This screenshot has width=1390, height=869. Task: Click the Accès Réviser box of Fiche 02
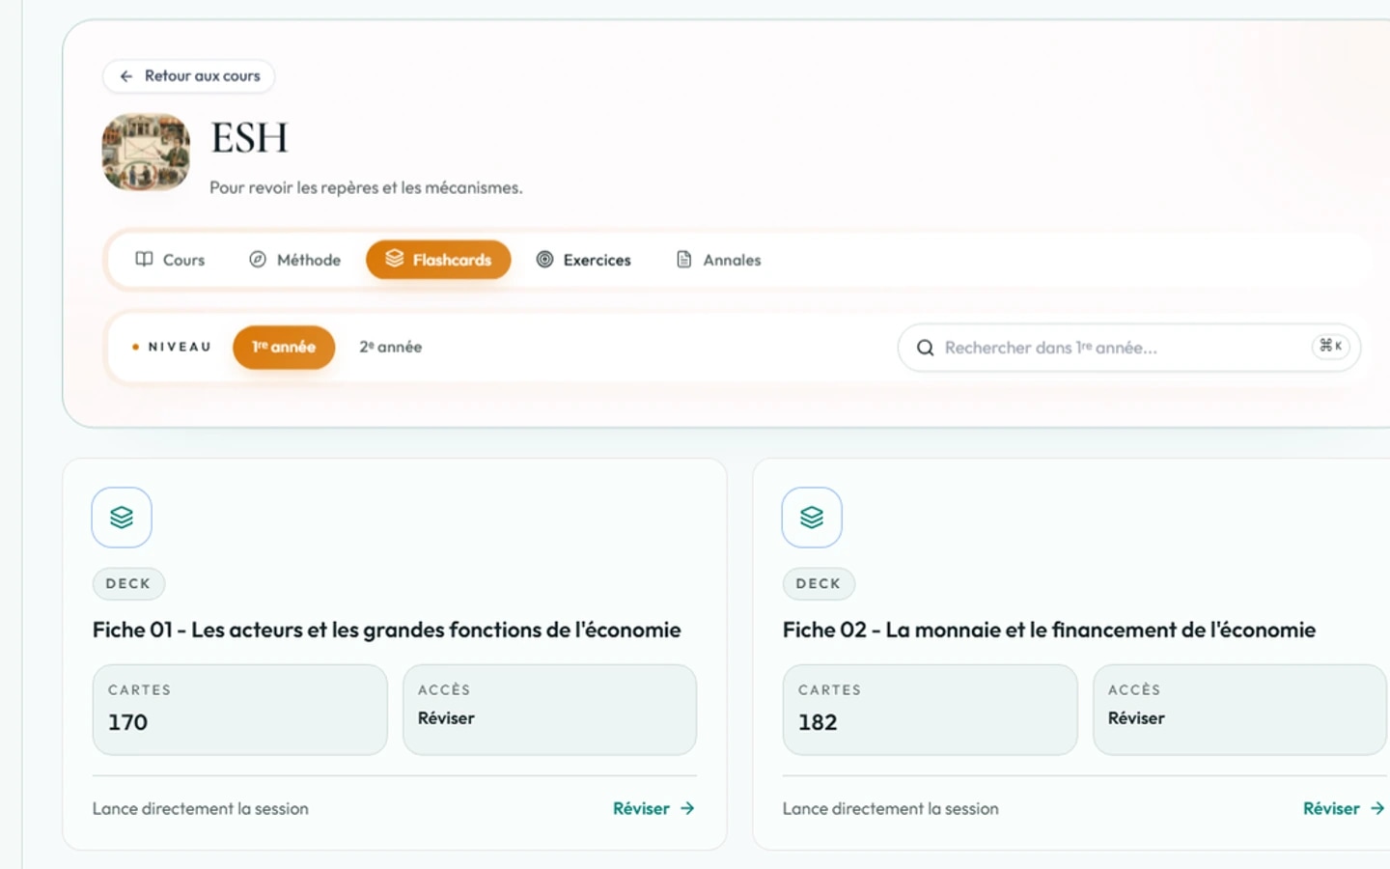click(x=1239, y=710)
